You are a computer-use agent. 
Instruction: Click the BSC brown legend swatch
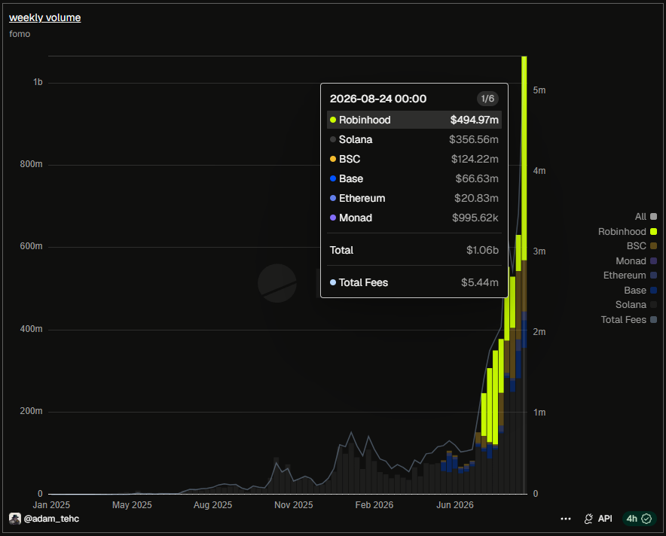(654, 246)
